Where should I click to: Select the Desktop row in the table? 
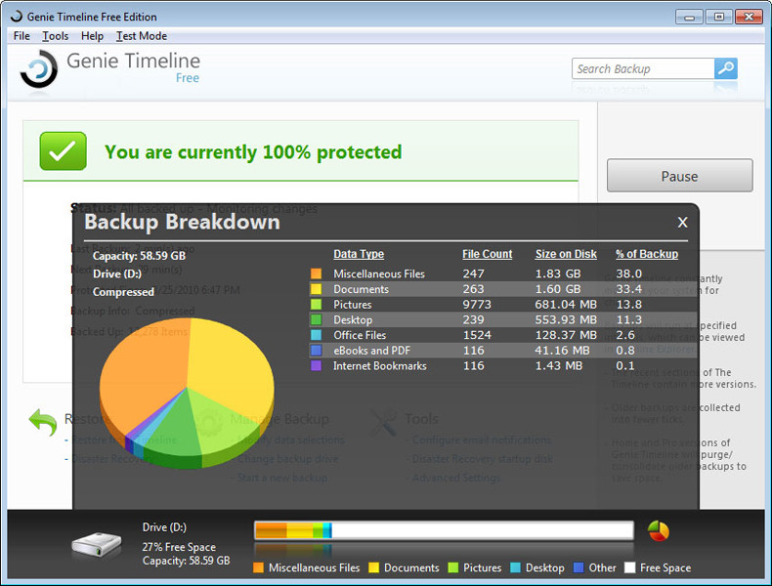(x=502, y=319)
